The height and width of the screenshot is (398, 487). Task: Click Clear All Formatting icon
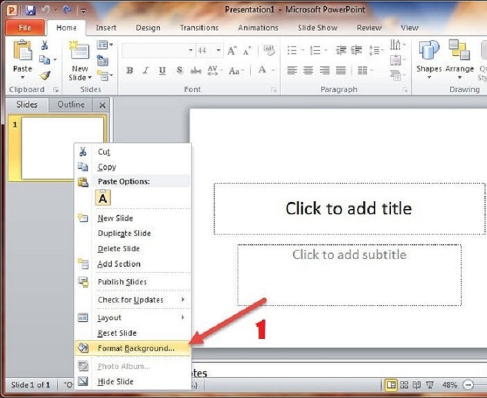[269, 50]
